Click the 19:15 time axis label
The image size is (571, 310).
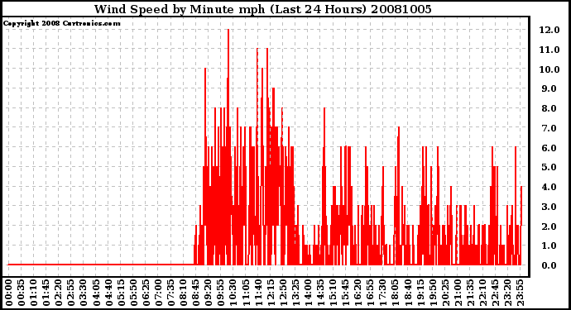coord(420,293)
